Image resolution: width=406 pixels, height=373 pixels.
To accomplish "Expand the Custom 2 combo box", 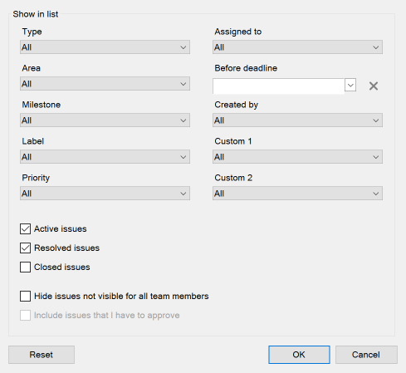I will (297, 194).
